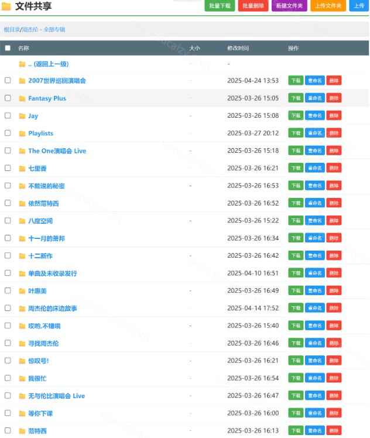Download the 2007世界巡回演唱会 folder
Screen dimensions: 370x438
pyautogui.click(x=296, y=81)
